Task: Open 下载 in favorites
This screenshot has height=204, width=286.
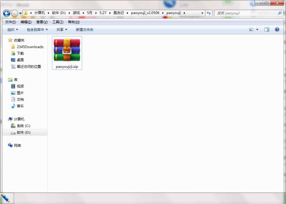Action: [x=17, y=53]
